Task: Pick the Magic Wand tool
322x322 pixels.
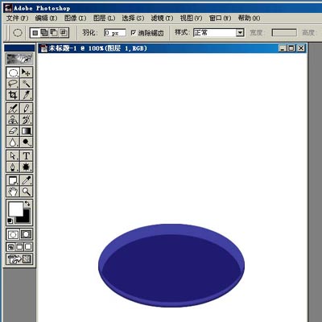Action: (26, 84)
